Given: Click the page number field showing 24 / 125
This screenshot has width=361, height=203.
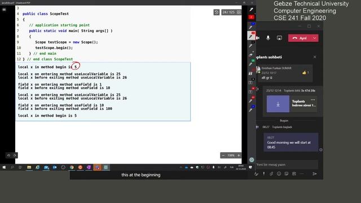Looking at the screenshot, I should 228,12.
